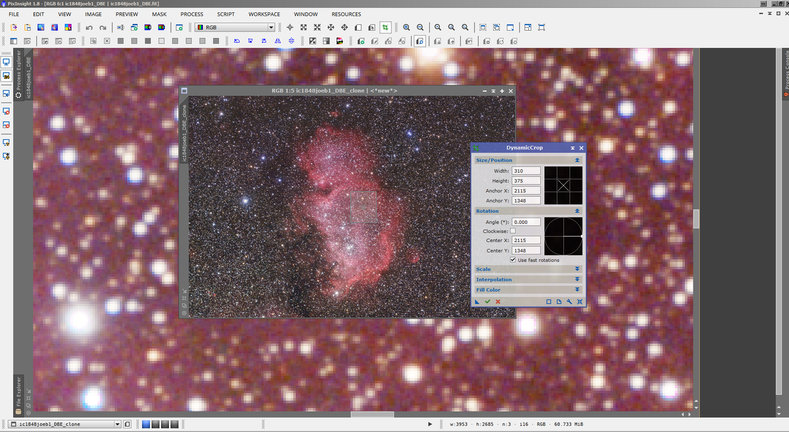Expand the Scale section

pyautogui.click(x=578, y=269)
